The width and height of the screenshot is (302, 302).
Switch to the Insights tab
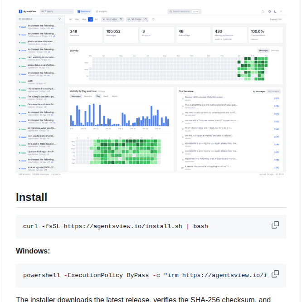[101, 11]
